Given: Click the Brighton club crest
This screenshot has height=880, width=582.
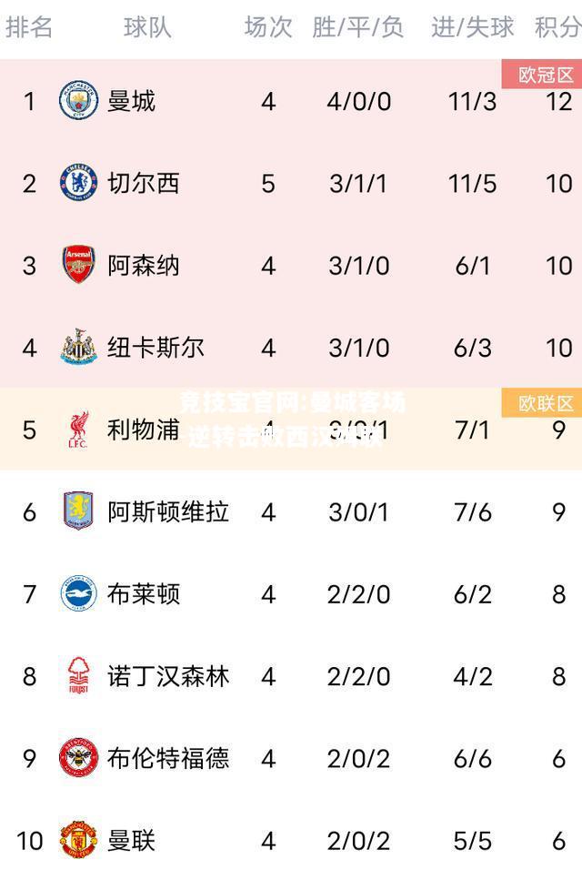Looking at the screenshot, I should point(78,593).
